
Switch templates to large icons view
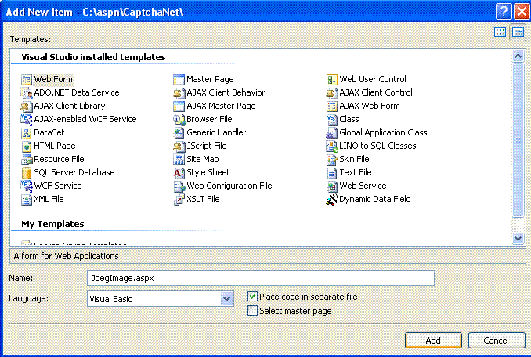(500, 32)
